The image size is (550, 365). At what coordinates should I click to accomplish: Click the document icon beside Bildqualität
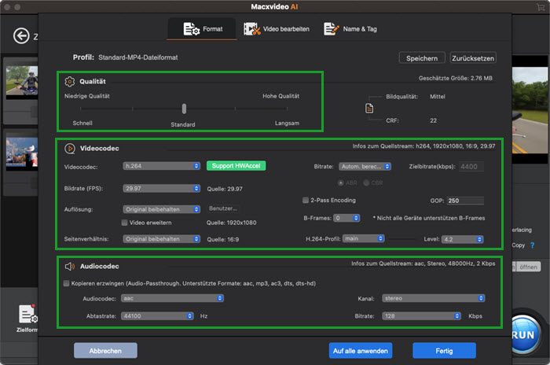369,109
